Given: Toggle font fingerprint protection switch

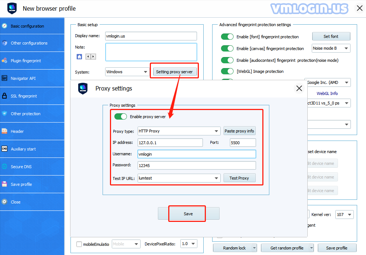Looking at the screenshot, I should [x=227, y=36].
